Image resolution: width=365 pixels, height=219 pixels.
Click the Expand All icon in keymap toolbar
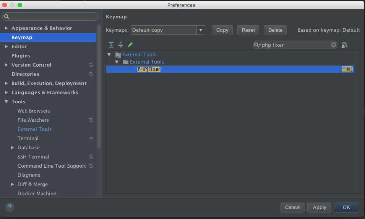point(111,45)
